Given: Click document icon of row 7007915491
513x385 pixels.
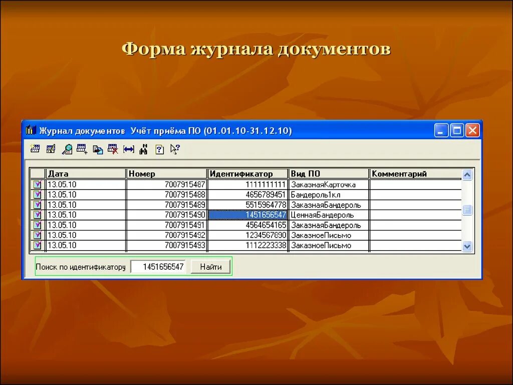Looking at the screenshot, I should point(37,225).
